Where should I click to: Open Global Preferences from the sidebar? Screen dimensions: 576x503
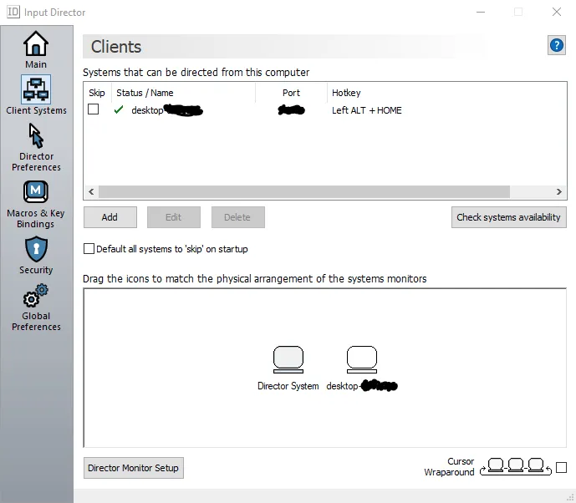pyautogui.click(x=36, y=307)
